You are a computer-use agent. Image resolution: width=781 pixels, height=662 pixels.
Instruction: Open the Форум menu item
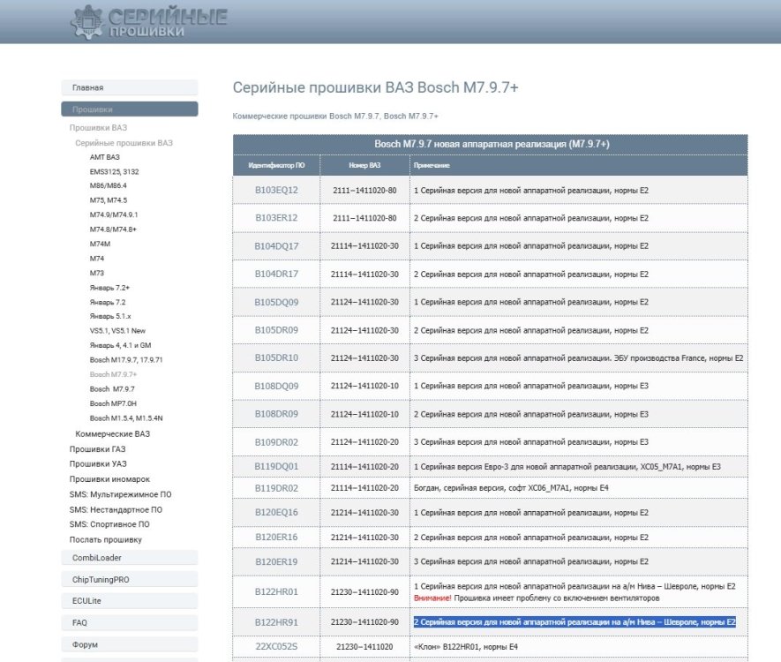tap(130, 644)
